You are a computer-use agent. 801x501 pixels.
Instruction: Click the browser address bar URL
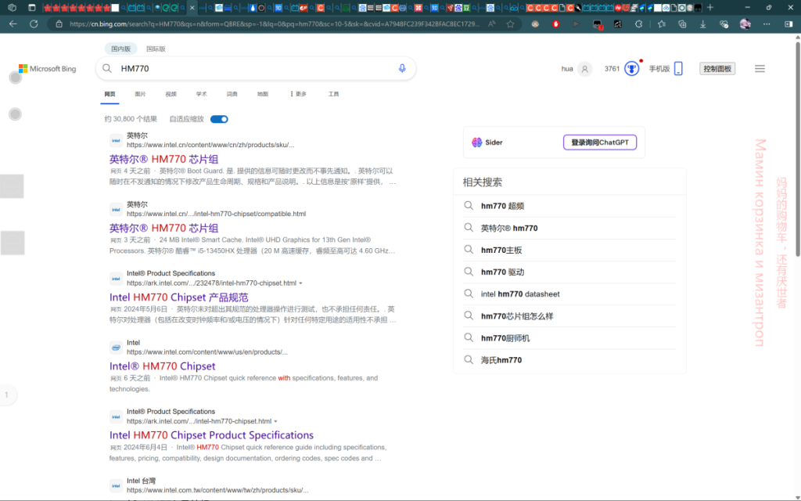[x=275, y=24]
